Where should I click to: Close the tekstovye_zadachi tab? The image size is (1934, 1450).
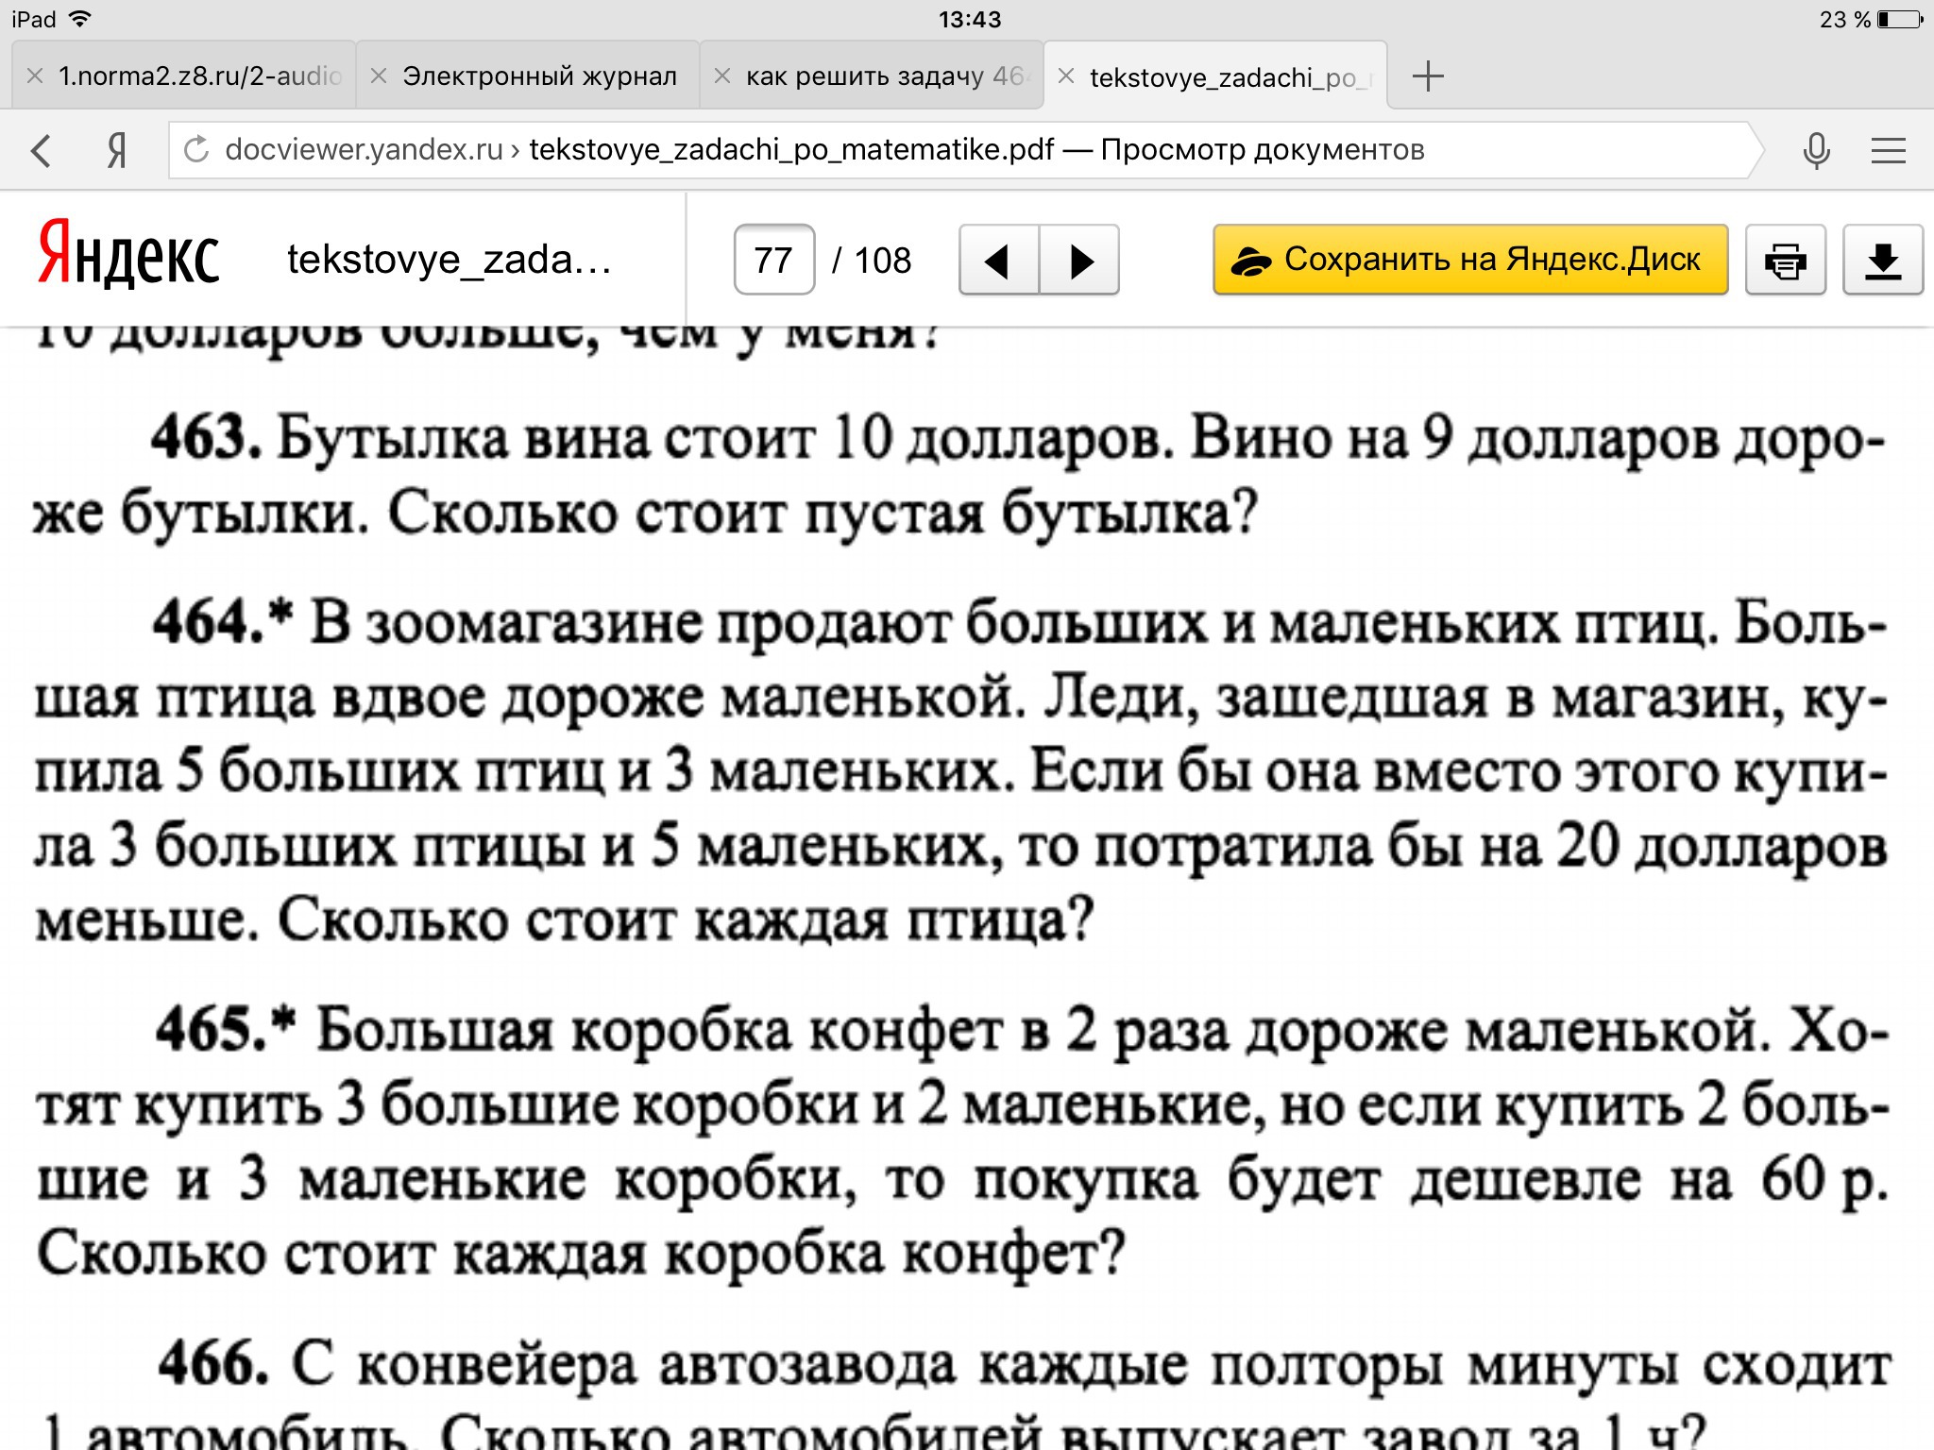(x=1066, y=76)
